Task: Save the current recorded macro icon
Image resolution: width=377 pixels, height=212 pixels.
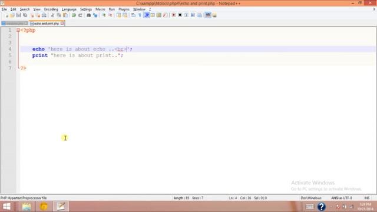Action: 199,15
